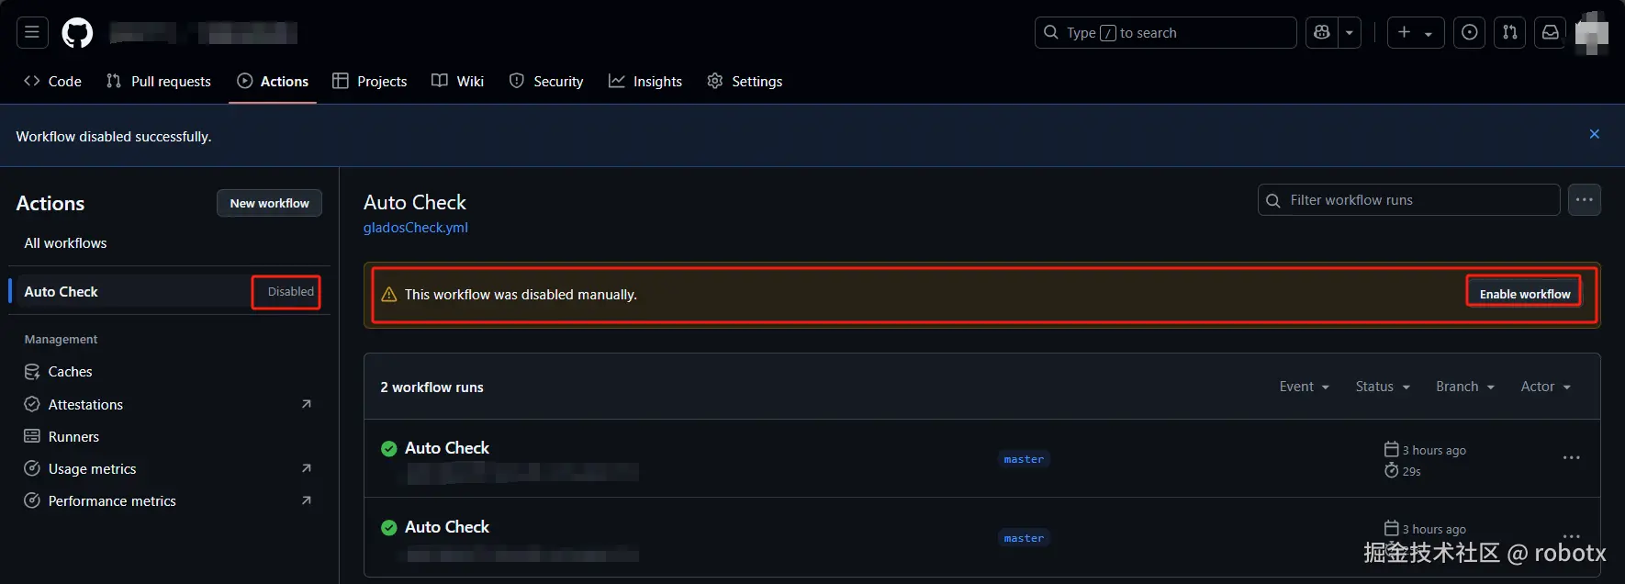Open the create new plus dropdown
The height and width of the screenshot is (584, 1625).
(1415, 33)
